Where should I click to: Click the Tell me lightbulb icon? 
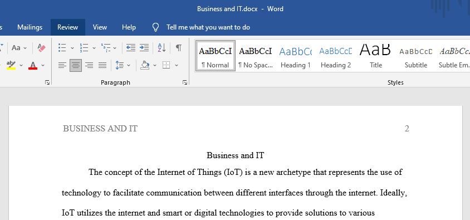click(155, 27)
